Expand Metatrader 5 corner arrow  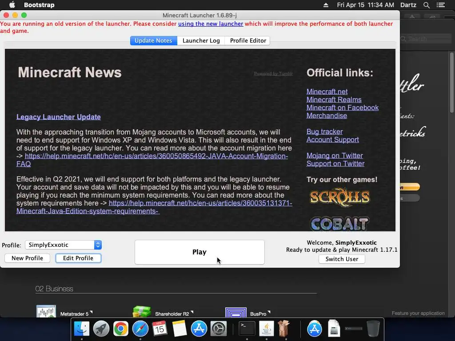[91, 312]
